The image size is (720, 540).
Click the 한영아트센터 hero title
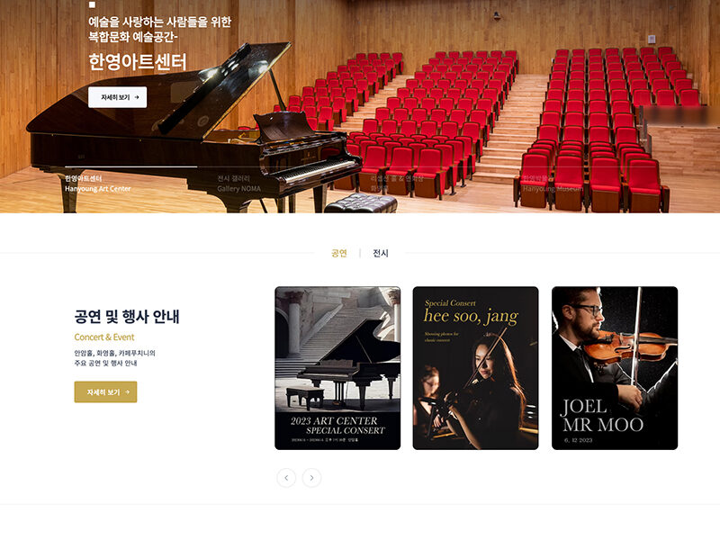click(138, 62)
